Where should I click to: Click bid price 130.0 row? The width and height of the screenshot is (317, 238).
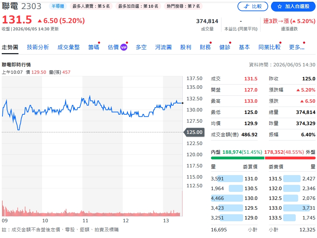pos(234,198)
